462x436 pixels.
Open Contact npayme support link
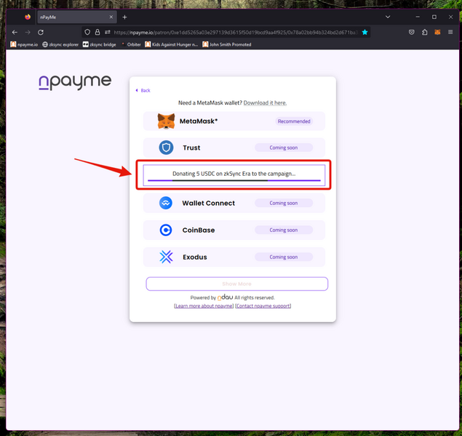point(263,306)
